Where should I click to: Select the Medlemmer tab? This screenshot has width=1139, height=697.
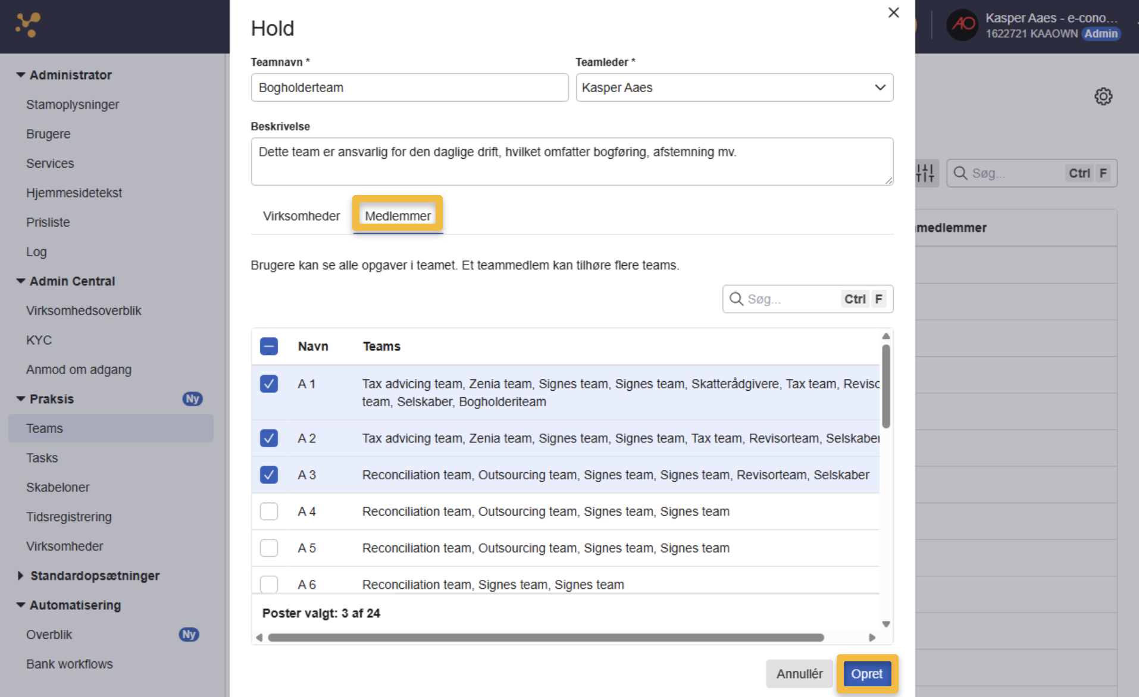pos(398,216)
